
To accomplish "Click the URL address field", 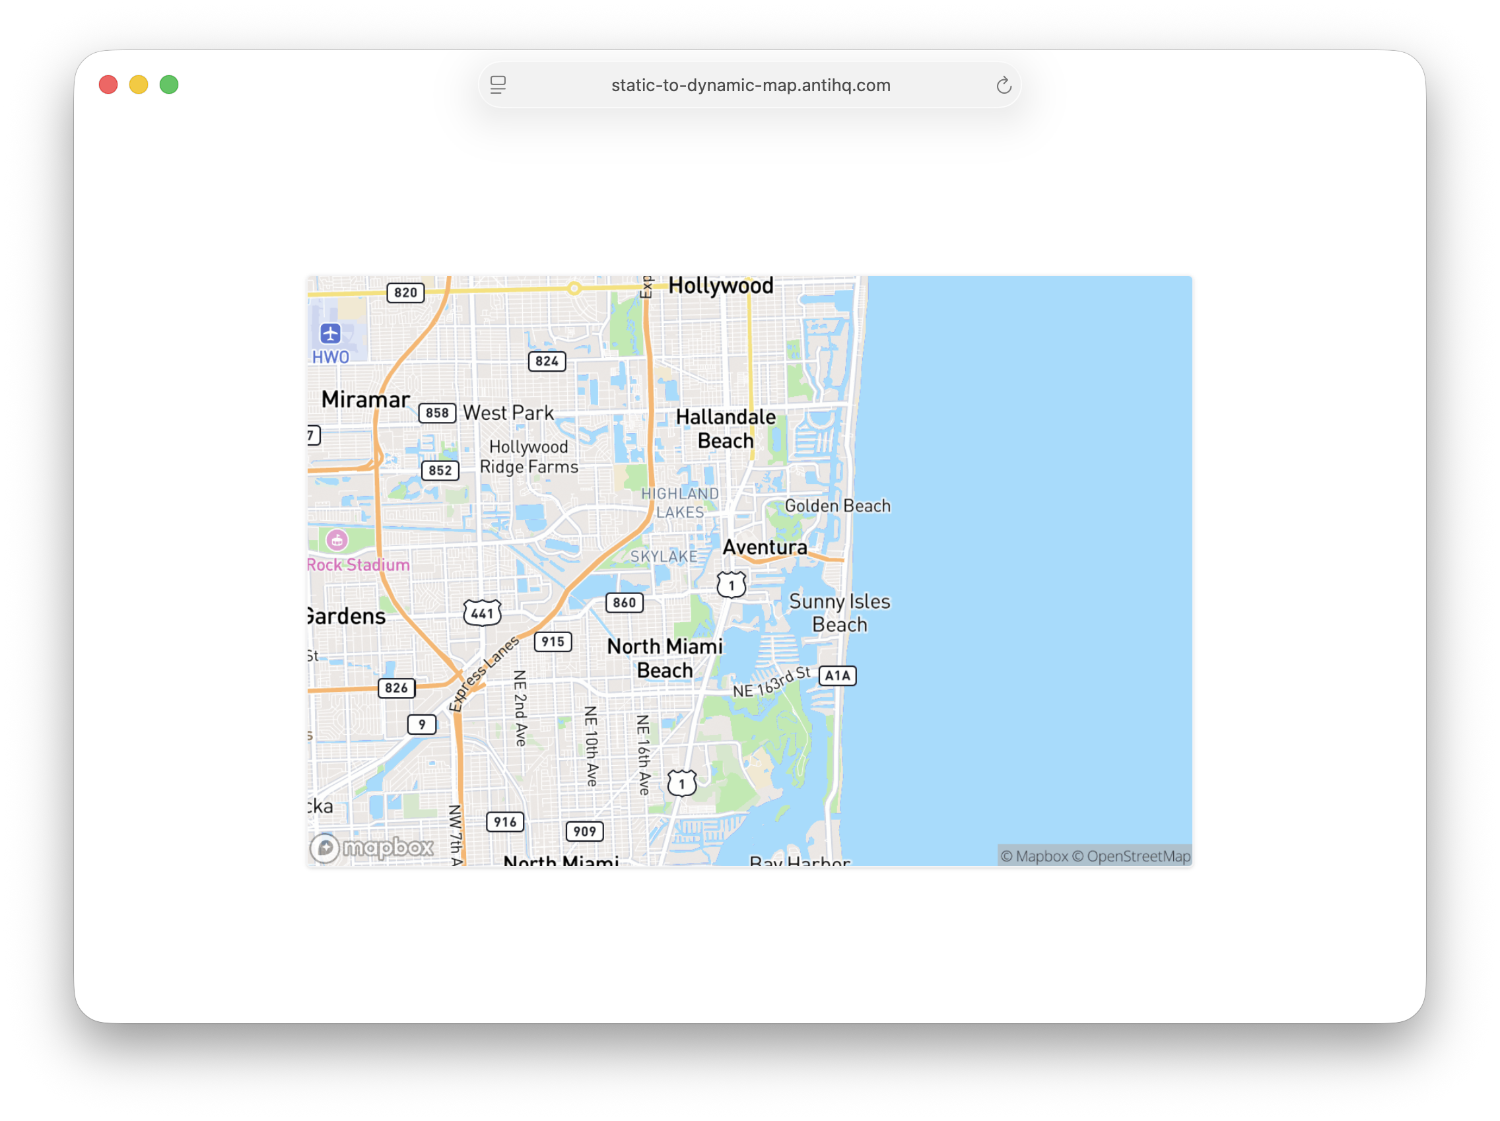I will pos(750,85).
